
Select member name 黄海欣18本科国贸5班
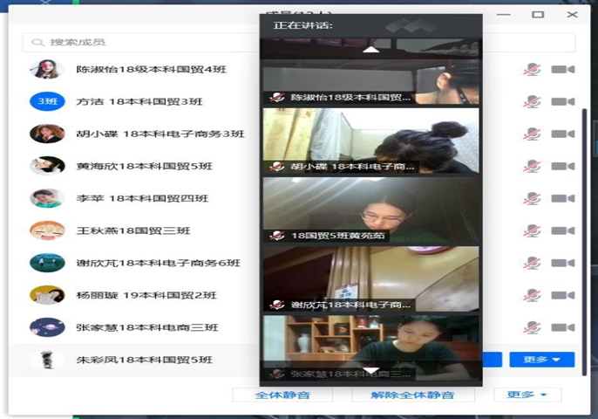click(x=144, y=166)
